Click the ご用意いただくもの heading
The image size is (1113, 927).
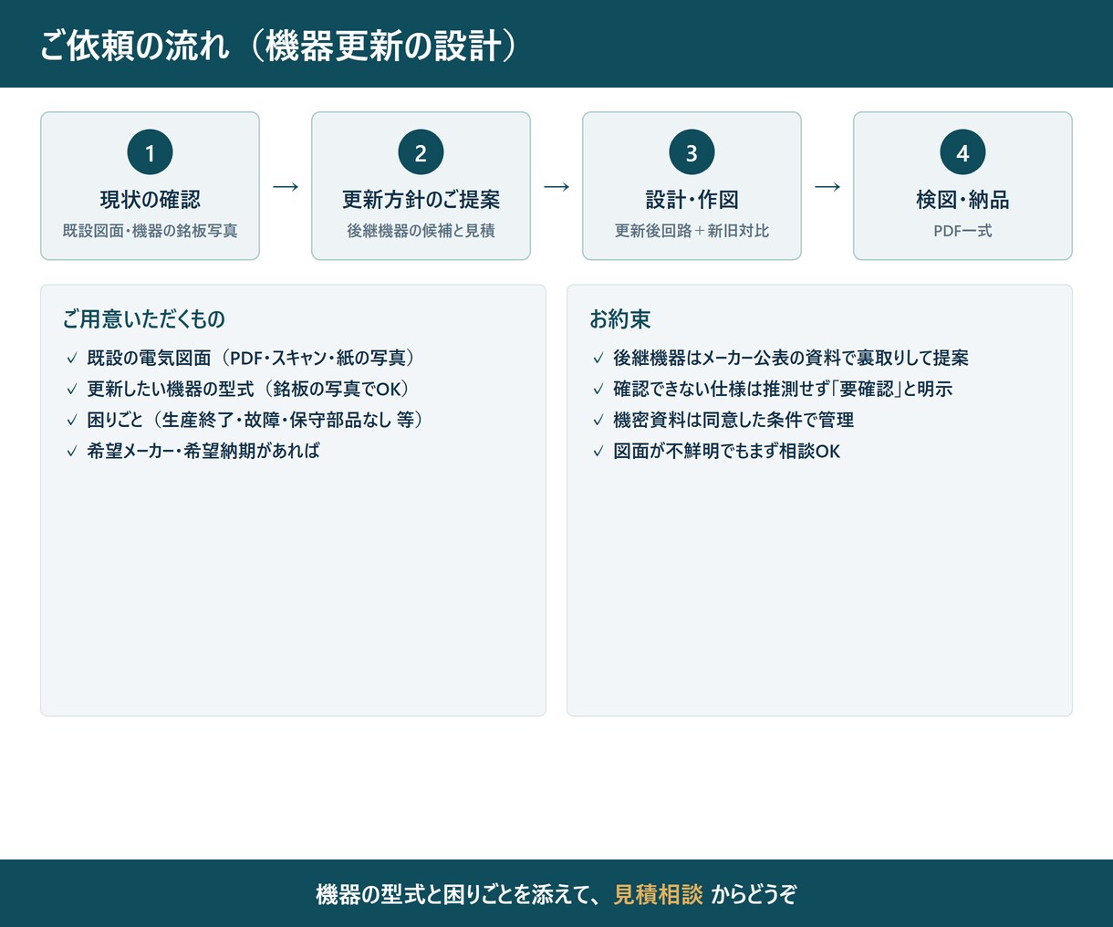coord(143,319)
